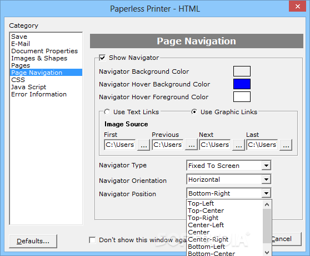Screen dimensions: 310x256
Task: Collapse the Navigator Position dropdown arrow
Action: pyautogui.click(x=266, y=193)
